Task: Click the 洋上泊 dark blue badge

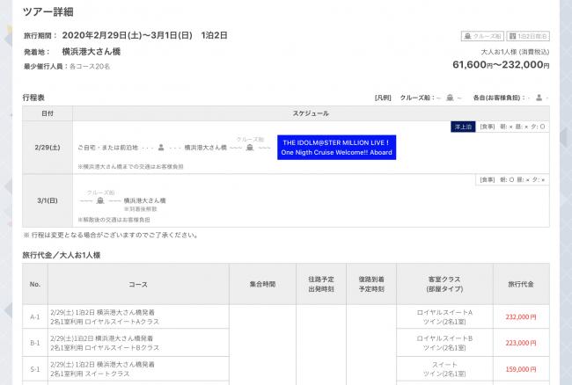Action: 463,127
